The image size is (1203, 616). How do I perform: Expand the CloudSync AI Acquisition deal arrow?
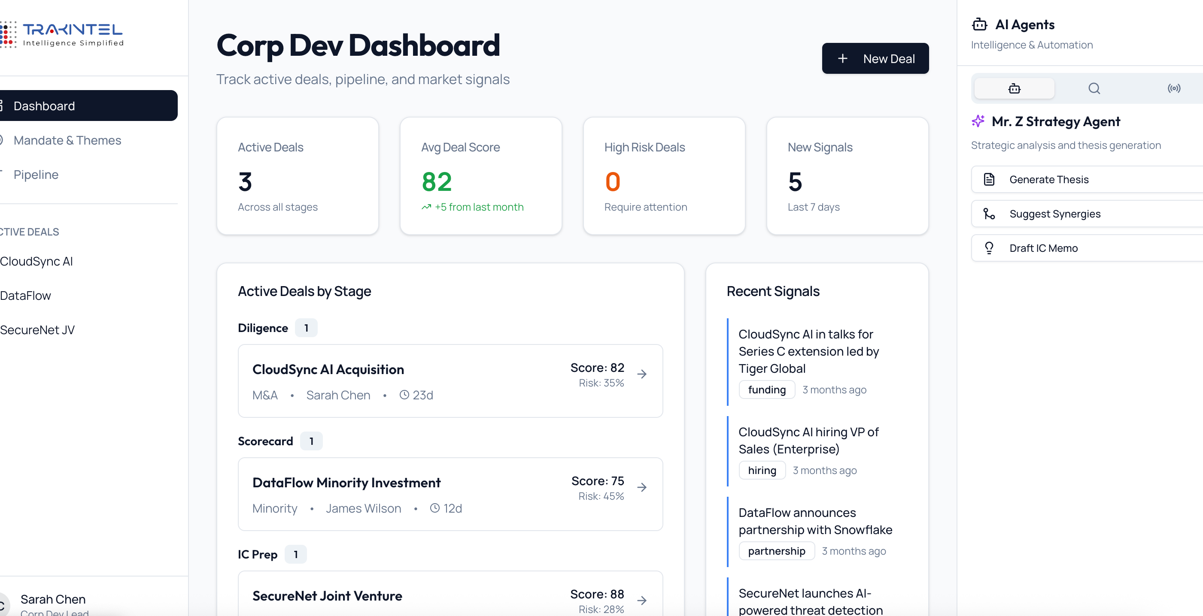tap(643, 374)
